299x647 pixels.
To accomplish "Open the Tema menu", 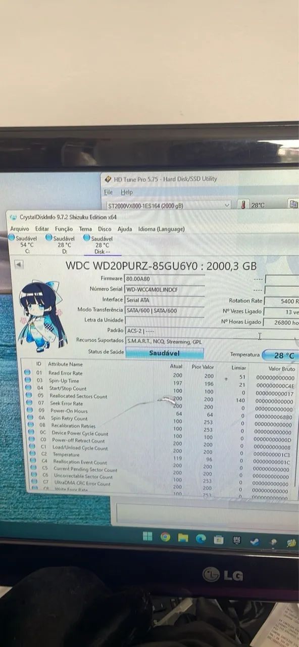I will pos(85,228).
